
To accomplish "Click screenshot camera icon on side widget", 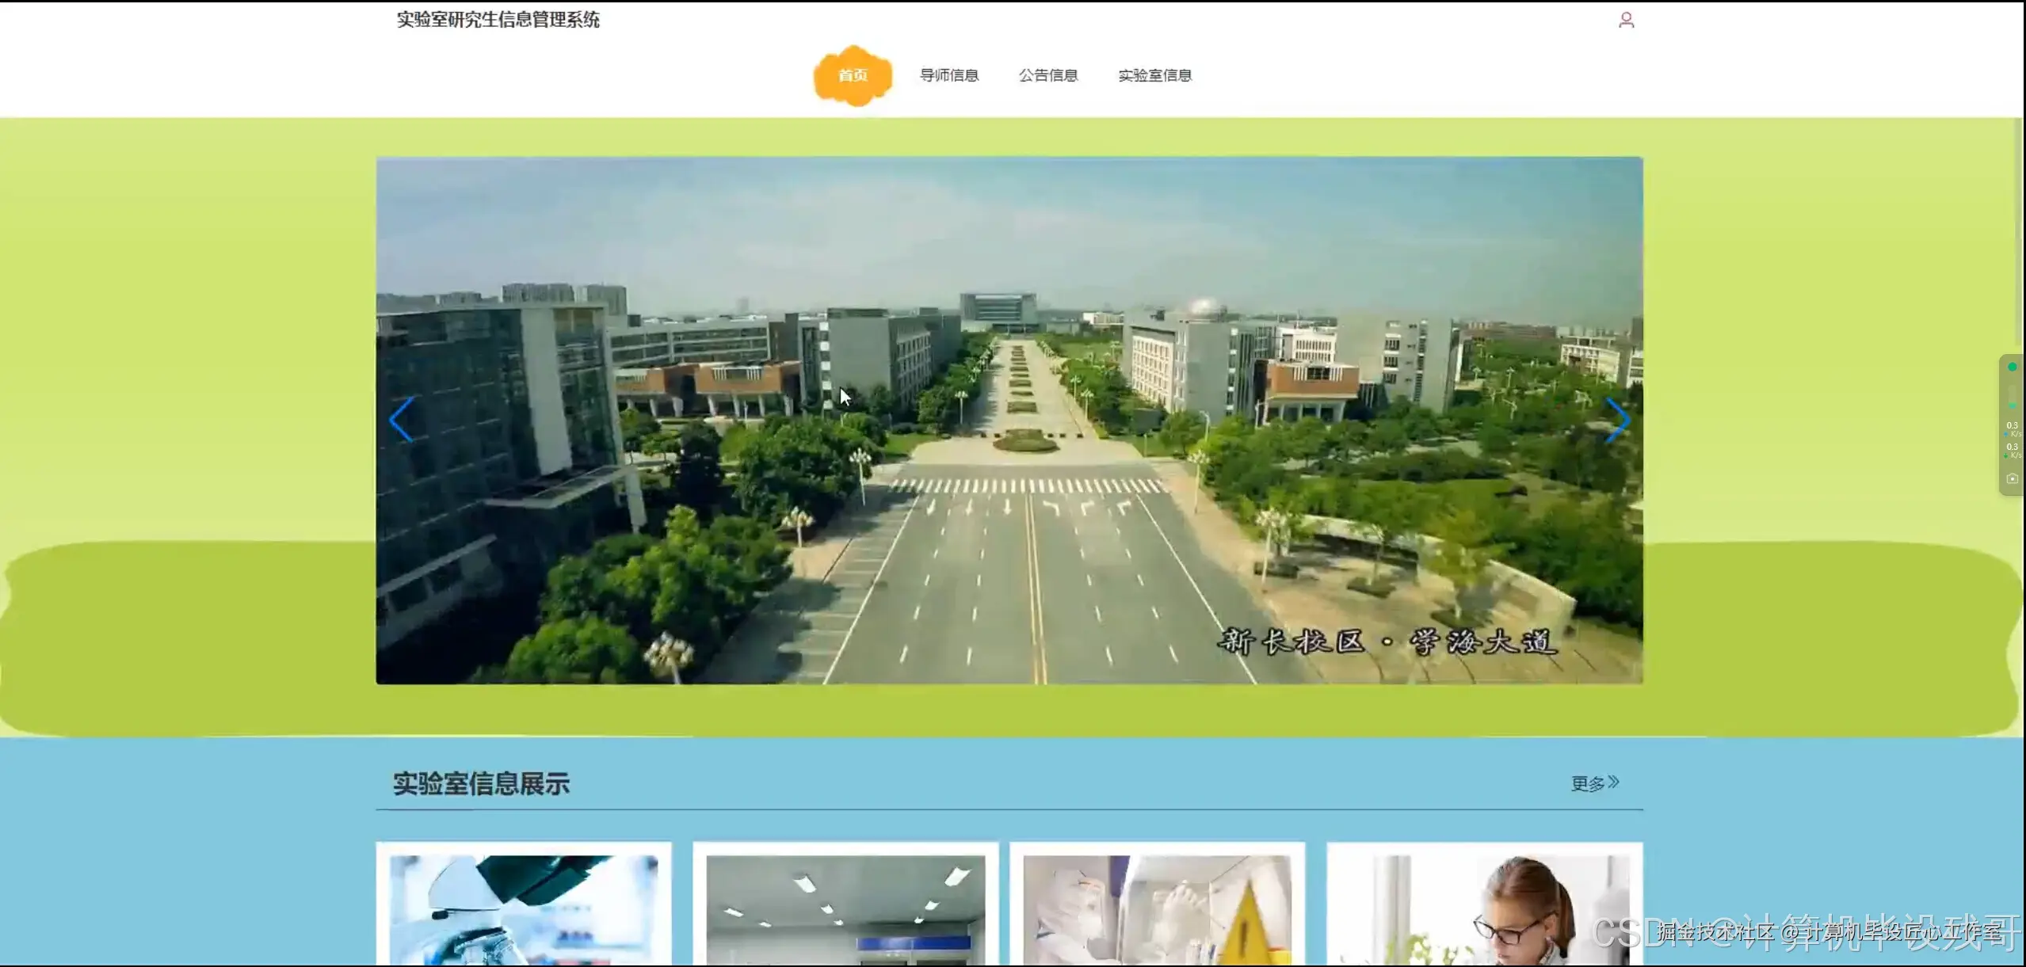I will [2012, 478].
